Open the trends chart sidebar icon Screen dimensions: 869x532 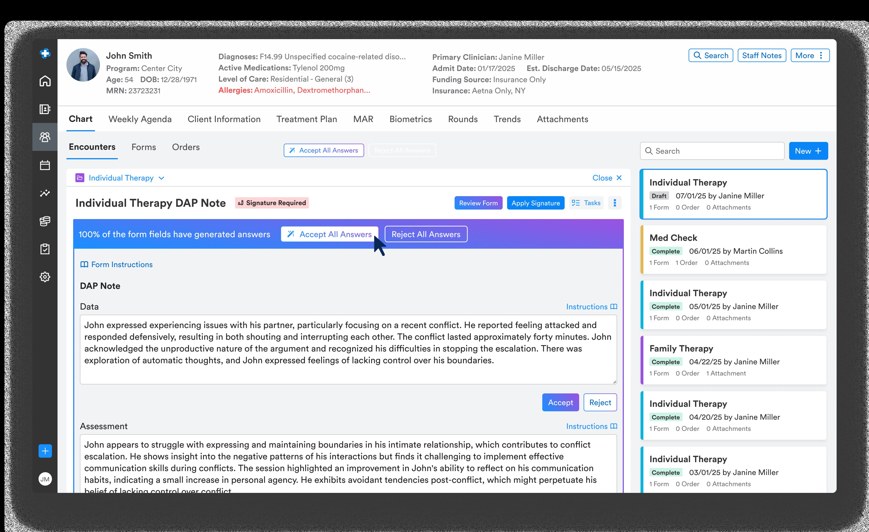45,193
